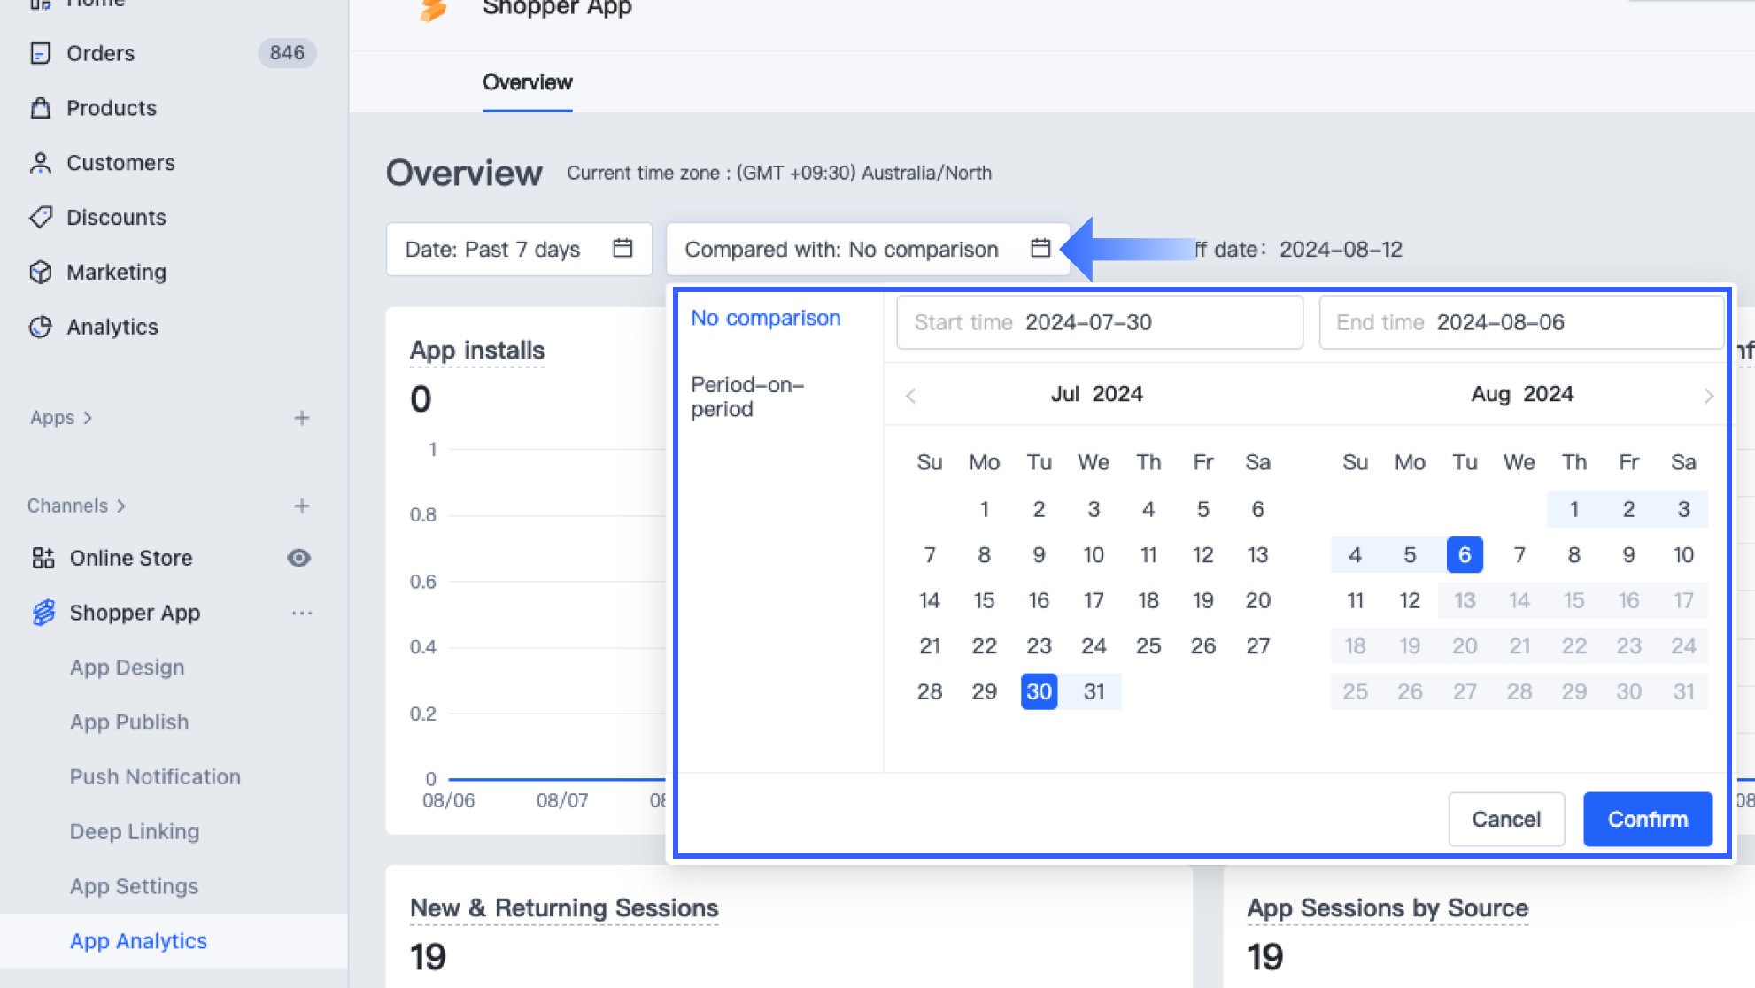Viewport: 1755px width, 988px height.
Task: Toggle Online Store visibility eye icon
Action: tap(298, 558)
